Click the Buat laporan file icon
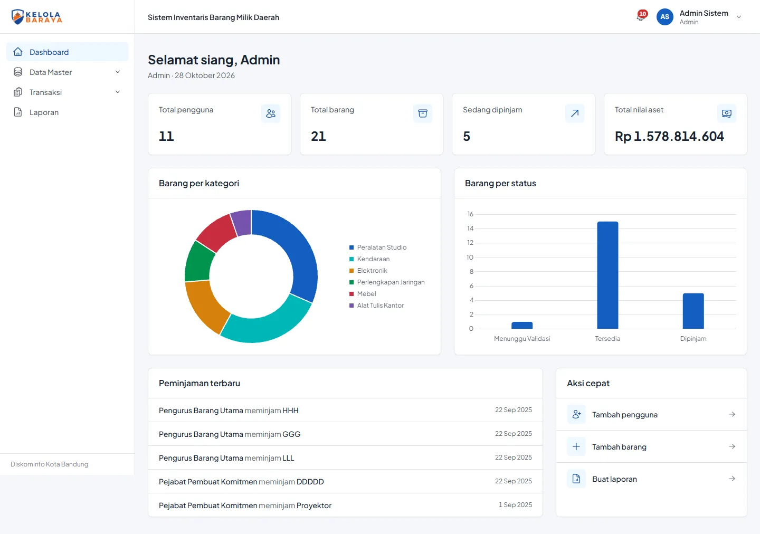This screenshot has height=534, width=760. [576, 479]
